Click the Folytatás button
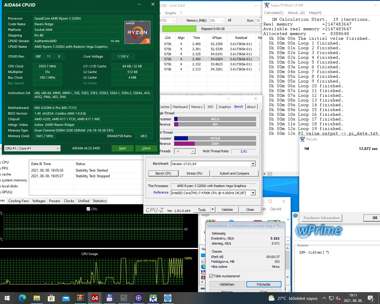 click(x=264, y=284)
